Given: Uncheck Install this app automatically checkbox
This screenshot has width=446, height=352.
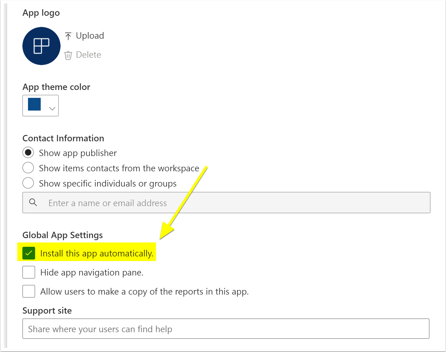Looking at the screenshot, I should click(x=29, y=253).
